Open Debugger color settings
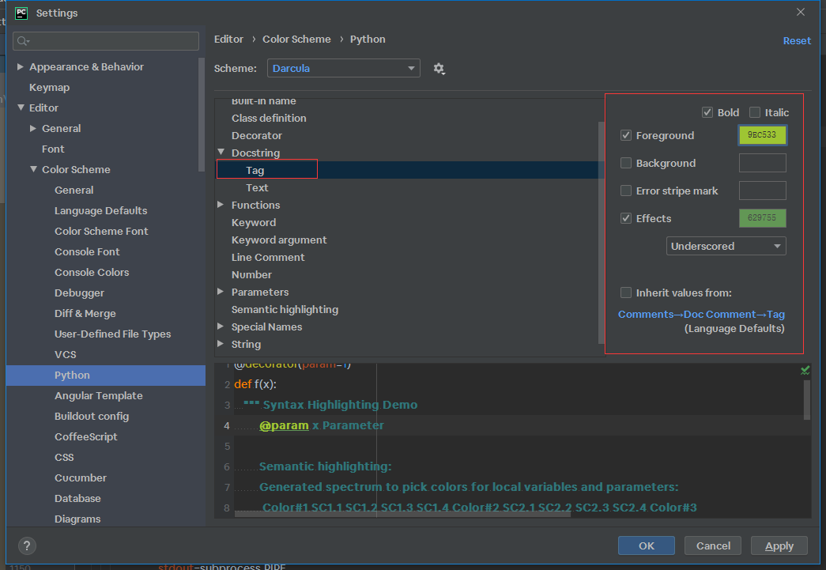 coord(79,293)
